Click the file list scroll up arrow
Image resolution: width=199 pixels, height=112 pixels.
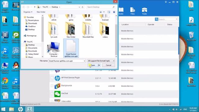pyautogui.click(x=116, y=16)
